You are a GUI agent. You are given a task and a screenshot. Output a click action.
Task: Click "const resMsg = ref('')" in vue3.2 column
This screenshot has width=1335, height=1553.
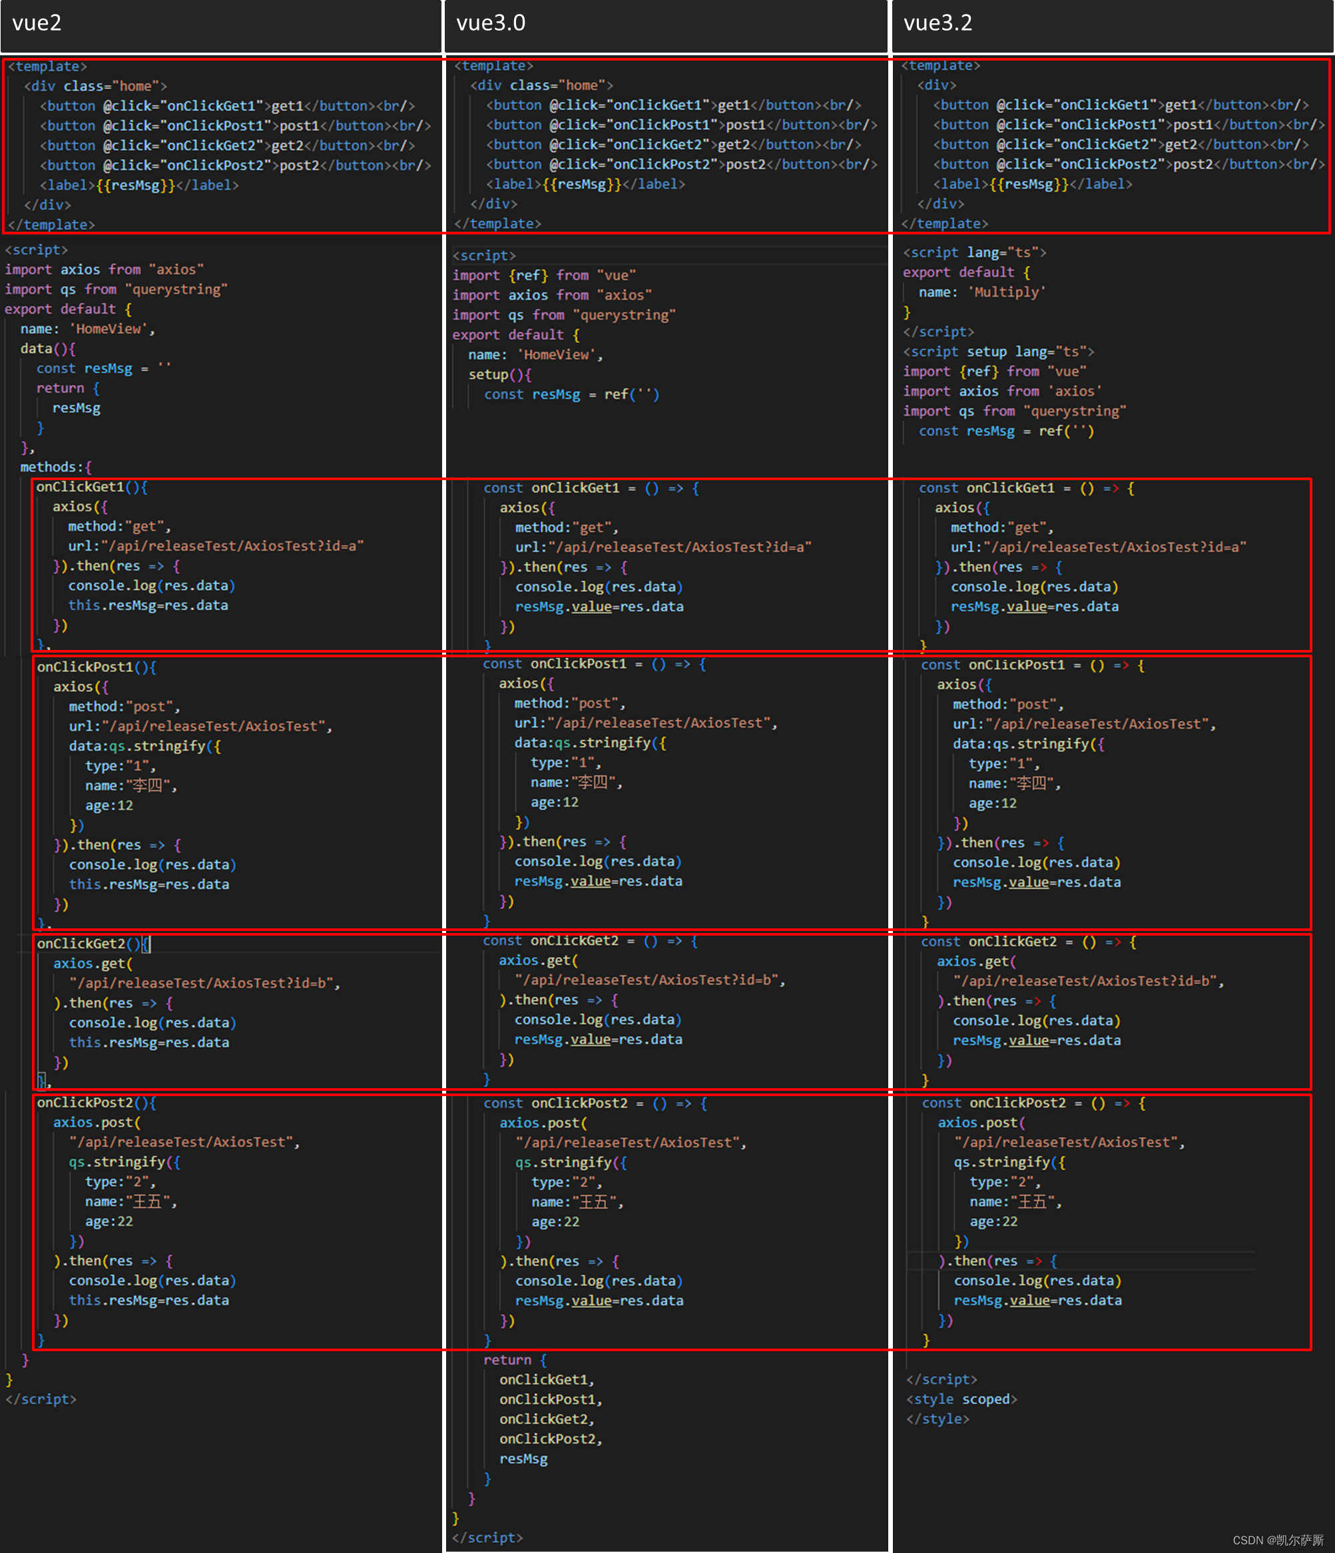coord(1007,431)
